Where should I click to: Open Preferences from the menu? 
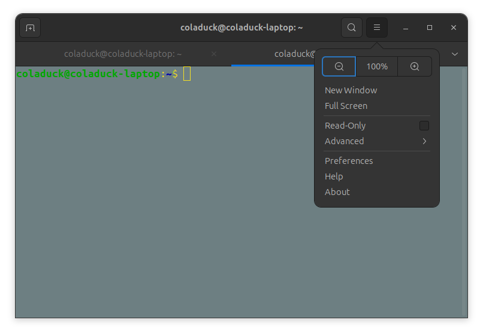click(349, 161)
